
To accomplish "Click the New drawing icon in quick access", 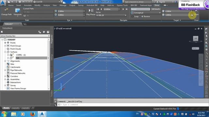I will click(x=9, y=2).
